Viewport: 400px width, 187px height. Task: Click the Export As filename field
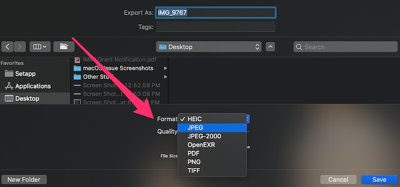click(x=215, y=12)
